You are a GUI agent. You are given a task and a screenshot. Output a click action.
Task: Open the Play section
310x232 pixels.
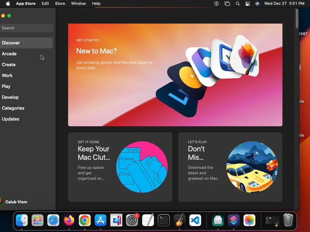26,86
